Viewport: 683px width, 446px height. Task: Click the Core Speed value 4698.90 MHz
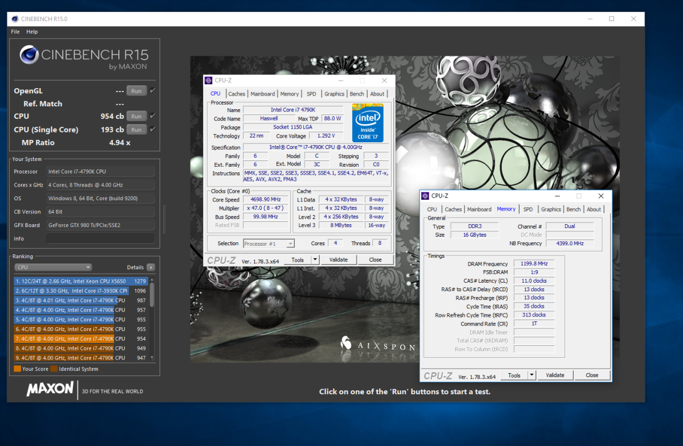click(266, 200)
